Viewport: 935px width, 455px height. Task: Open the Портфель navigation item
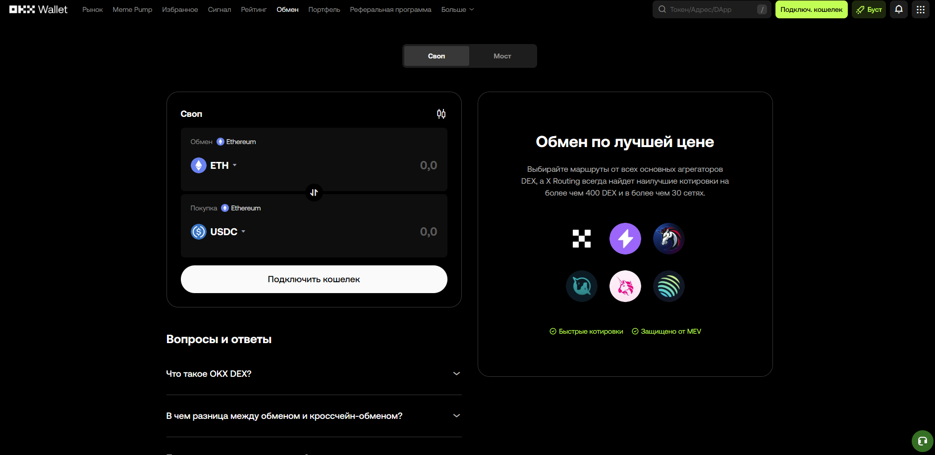(x=324, y=9)
